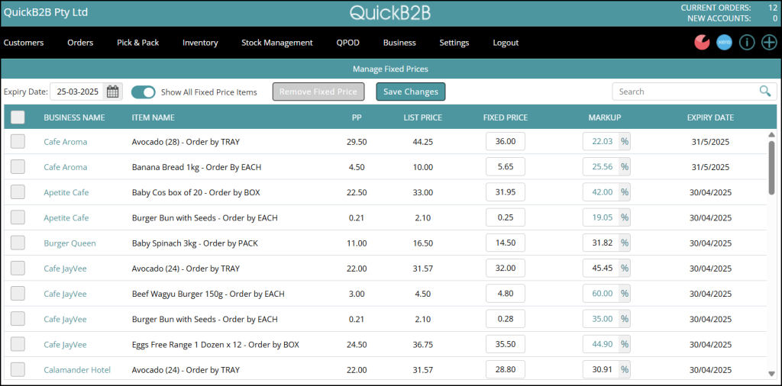Viewport: 782px width, 386px height.
Task: Tick Eggs Free Range row checkbox
Action: tap(18, 344)
